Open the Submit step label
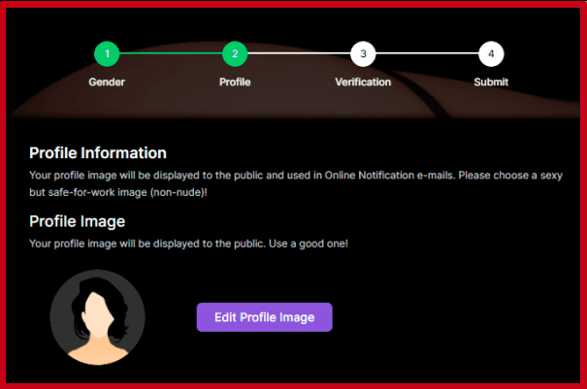This screenshot has width=587, height=389. (491, 82)
